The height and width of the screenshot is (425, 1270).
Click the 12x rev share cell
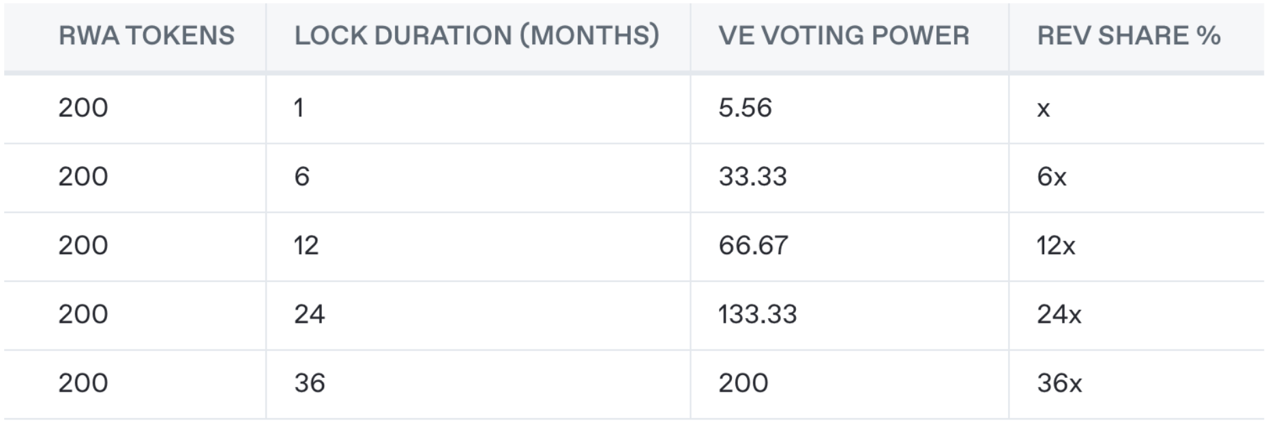(x=1055, y=246)
